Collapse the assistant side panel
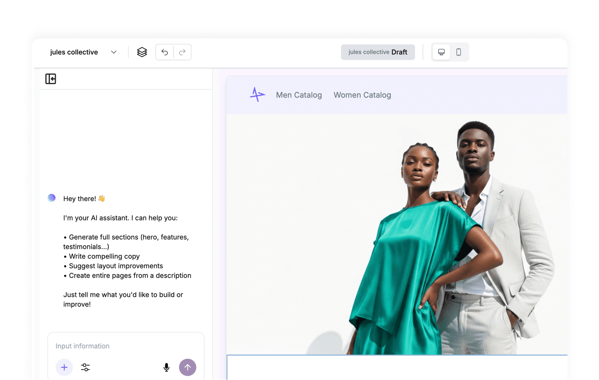This screenshot has width=599, height=380. click(51, 79)
